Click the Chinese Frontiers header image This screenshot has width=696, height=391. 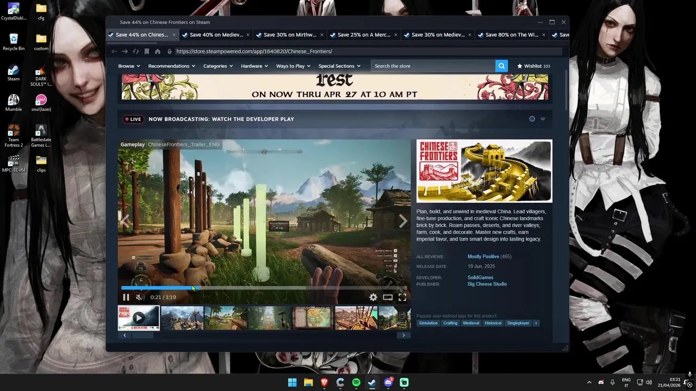(484, 171)
